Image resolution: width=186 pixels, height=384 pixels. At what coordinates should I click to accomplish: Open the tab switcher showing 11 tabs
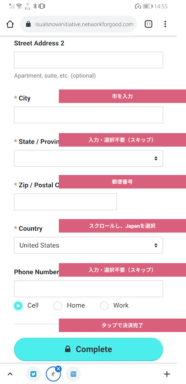(149, 24)
